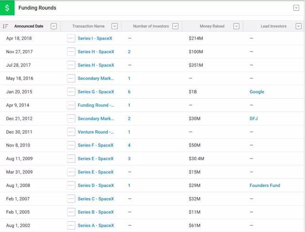
Task: Open the Money Raised column dropdown
Action: 236,26
